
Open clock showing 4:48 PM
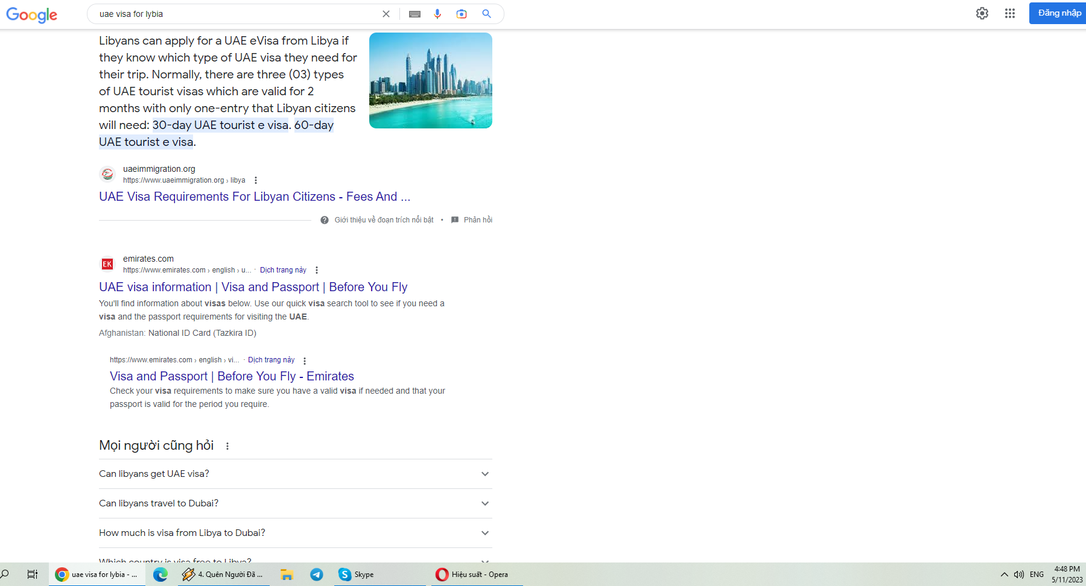(x=1067, y=575)
